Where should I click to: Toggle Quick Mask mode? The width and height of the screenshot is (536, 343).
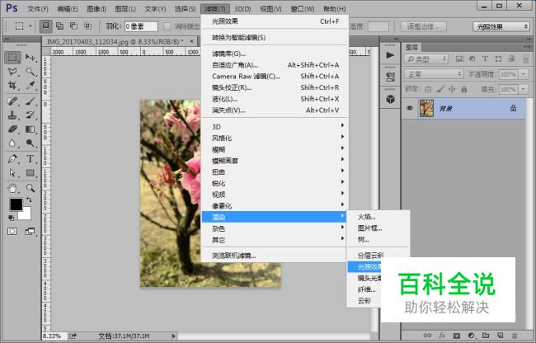click(12, 232)
